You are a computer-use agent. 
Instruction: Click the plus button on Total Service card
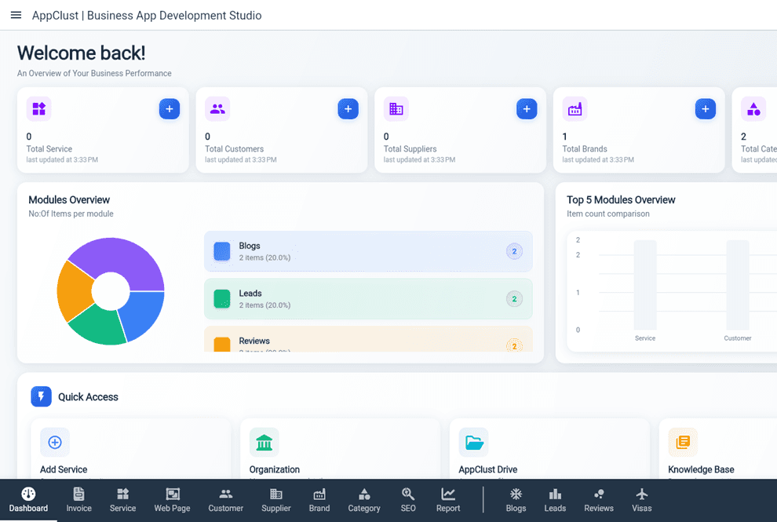[170, 109]
